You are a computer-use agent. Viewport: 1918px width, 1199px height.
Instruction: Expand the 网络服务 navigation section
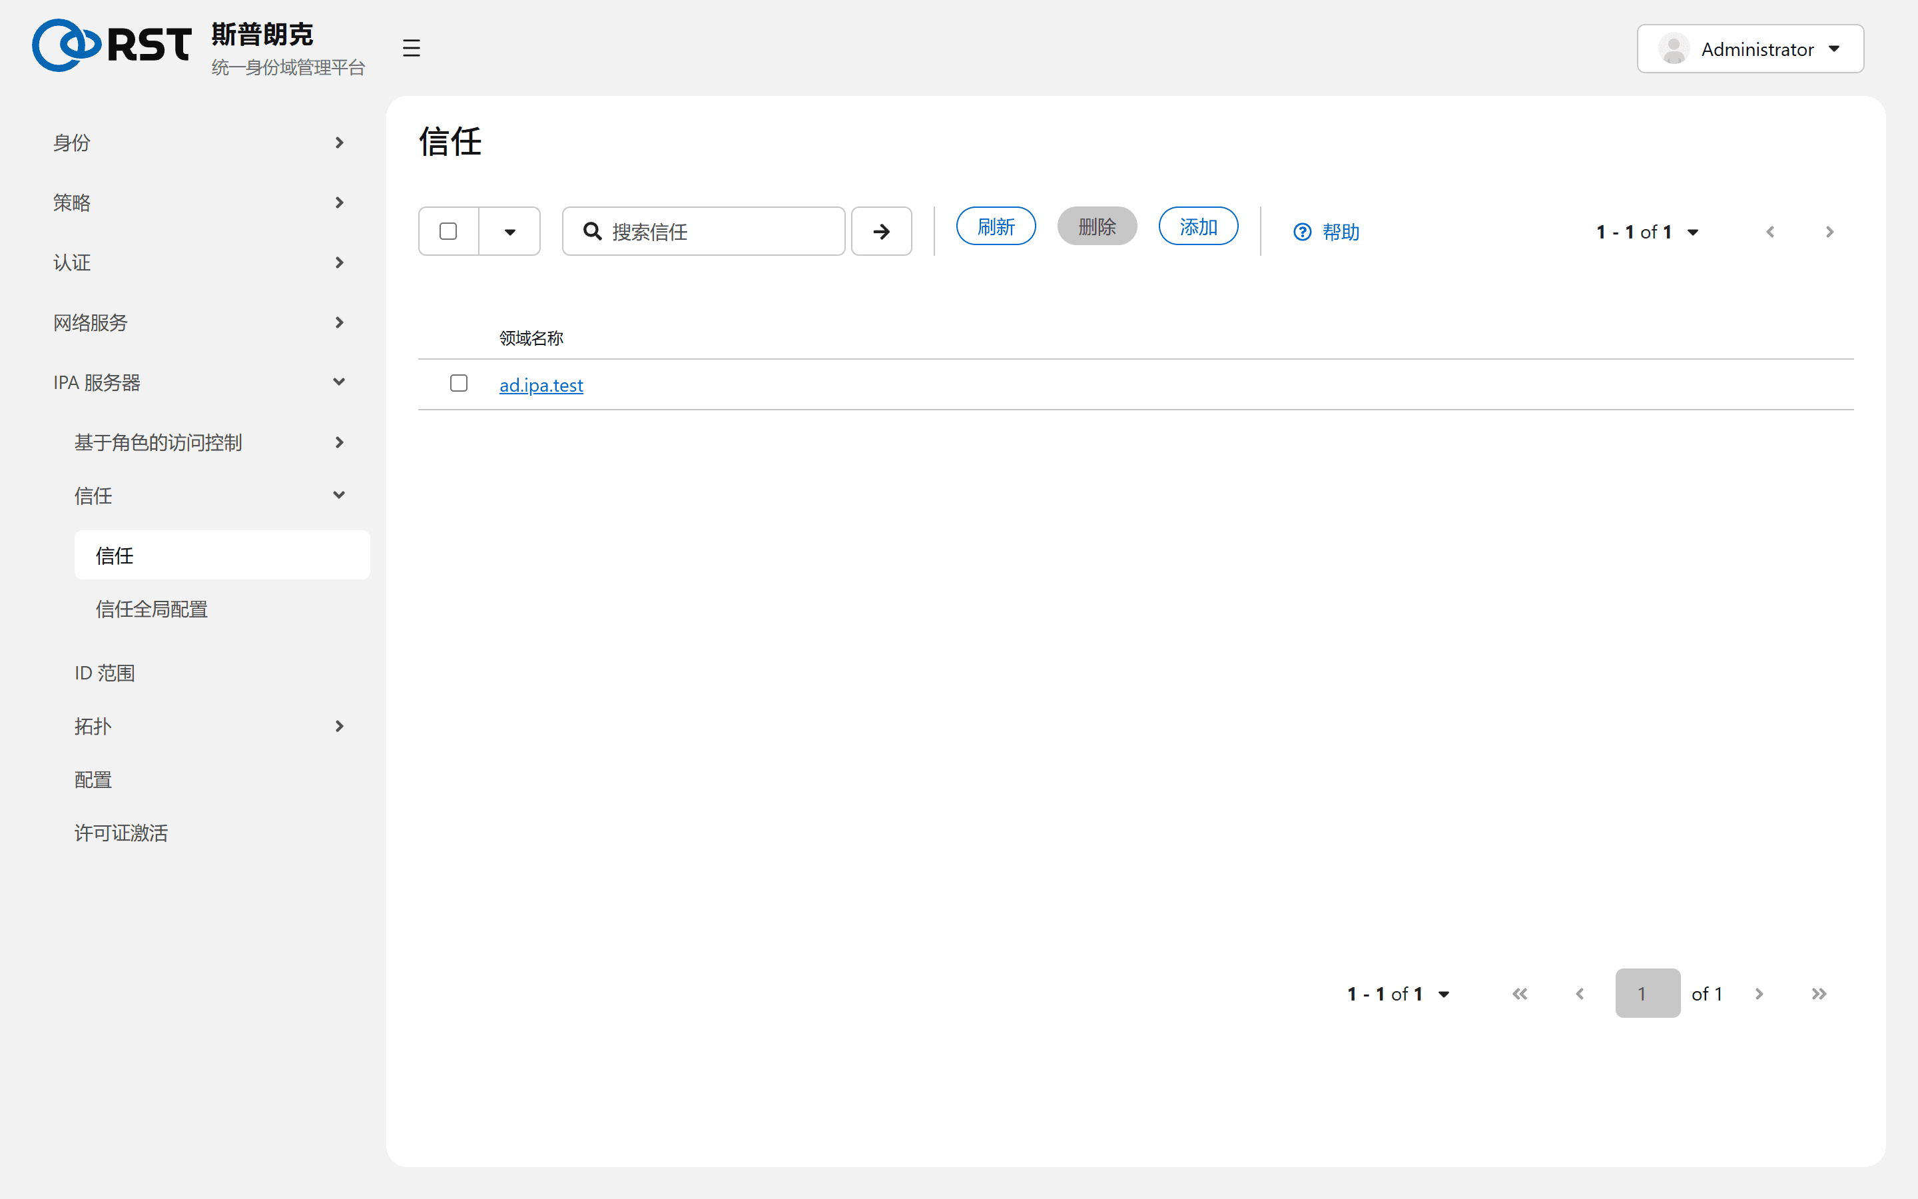pos(200,323)
